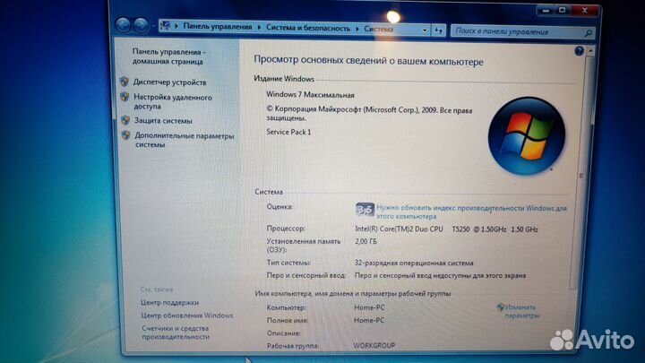The height and width of the screenshot is (363, 645).
Task: Expand arrow after 'Система и безопасность' breadcrumb
Action: pos(357,29)
